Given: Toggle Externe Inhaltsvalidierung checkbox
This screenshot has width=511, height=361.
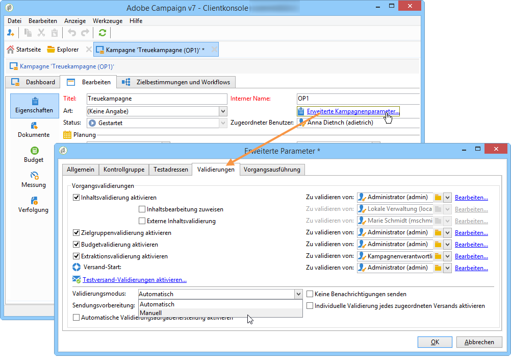Looking at the screenshot, I should [x=142, y=221].
